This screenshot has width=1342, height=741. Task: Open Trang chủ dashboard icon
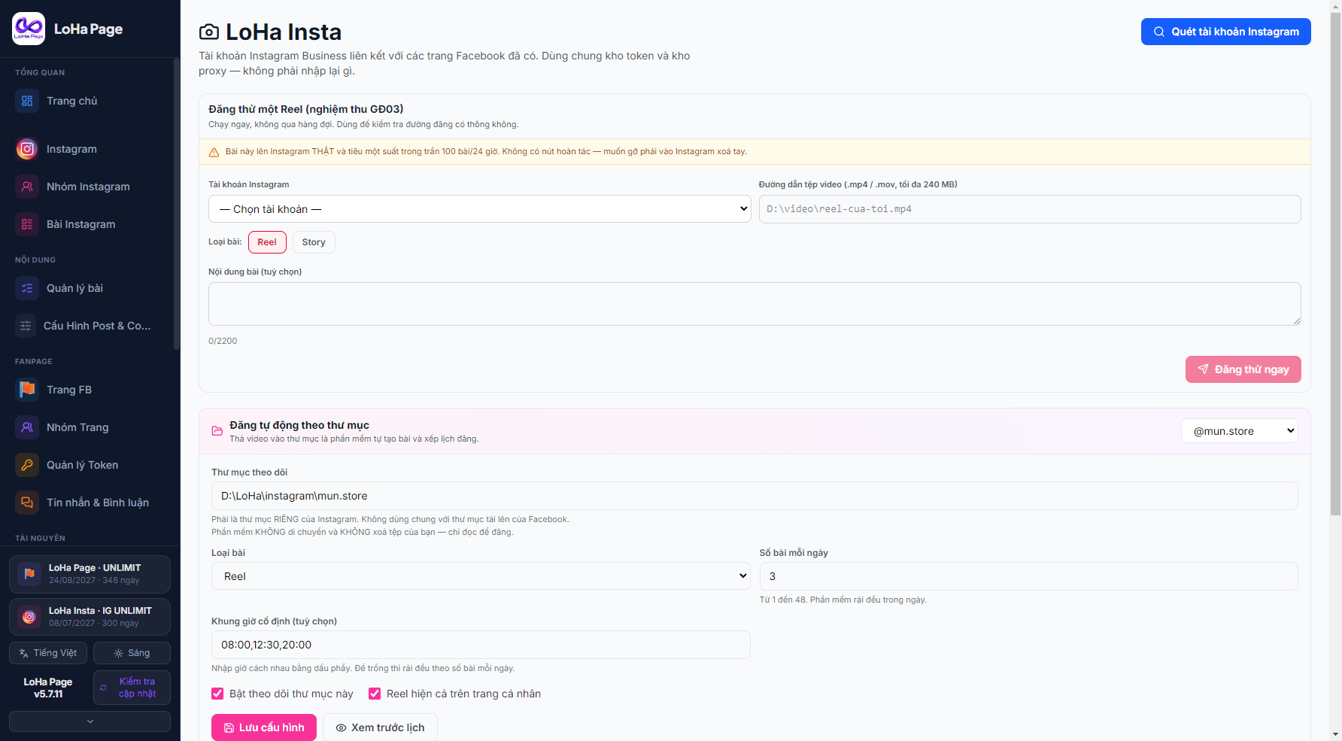(27, 101)
